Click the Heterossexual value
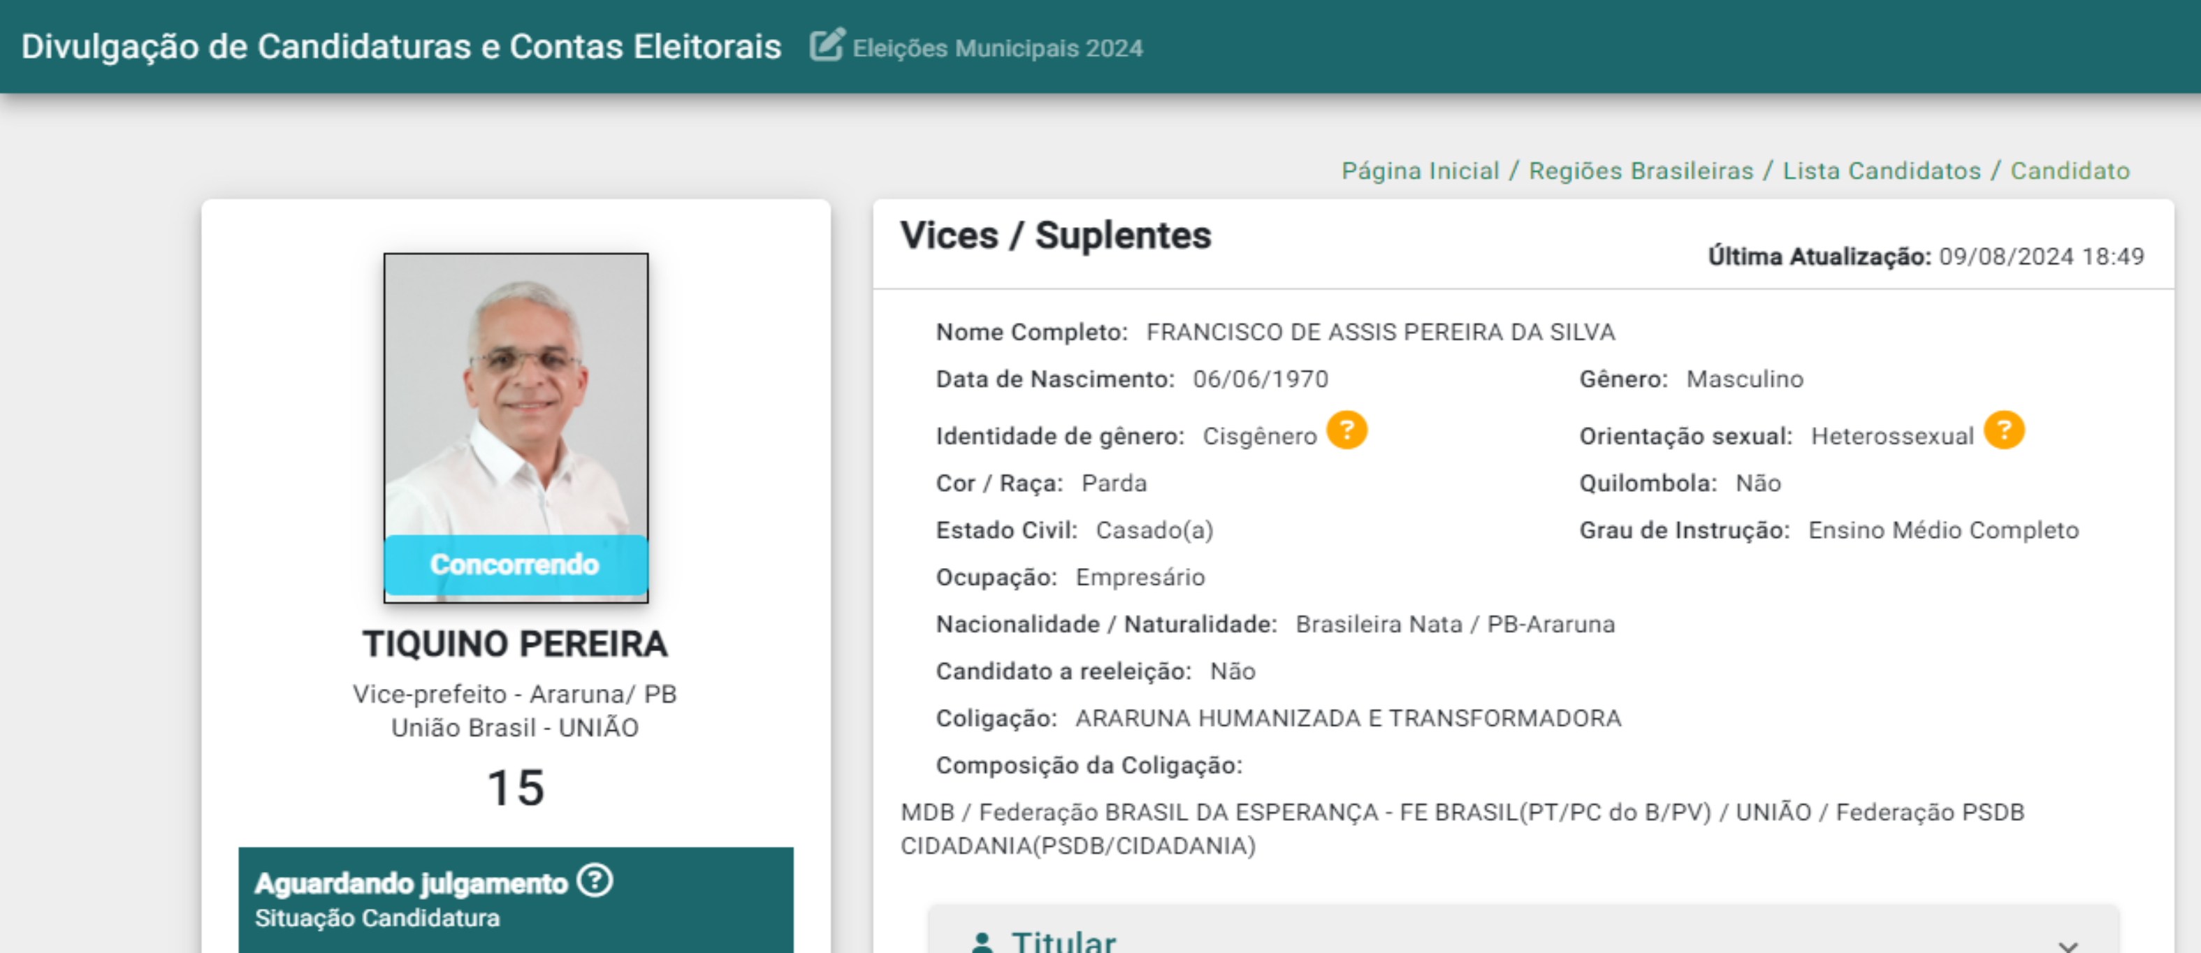The width and height of the screenshot is (2201, 953). (x=1891, y=436)
